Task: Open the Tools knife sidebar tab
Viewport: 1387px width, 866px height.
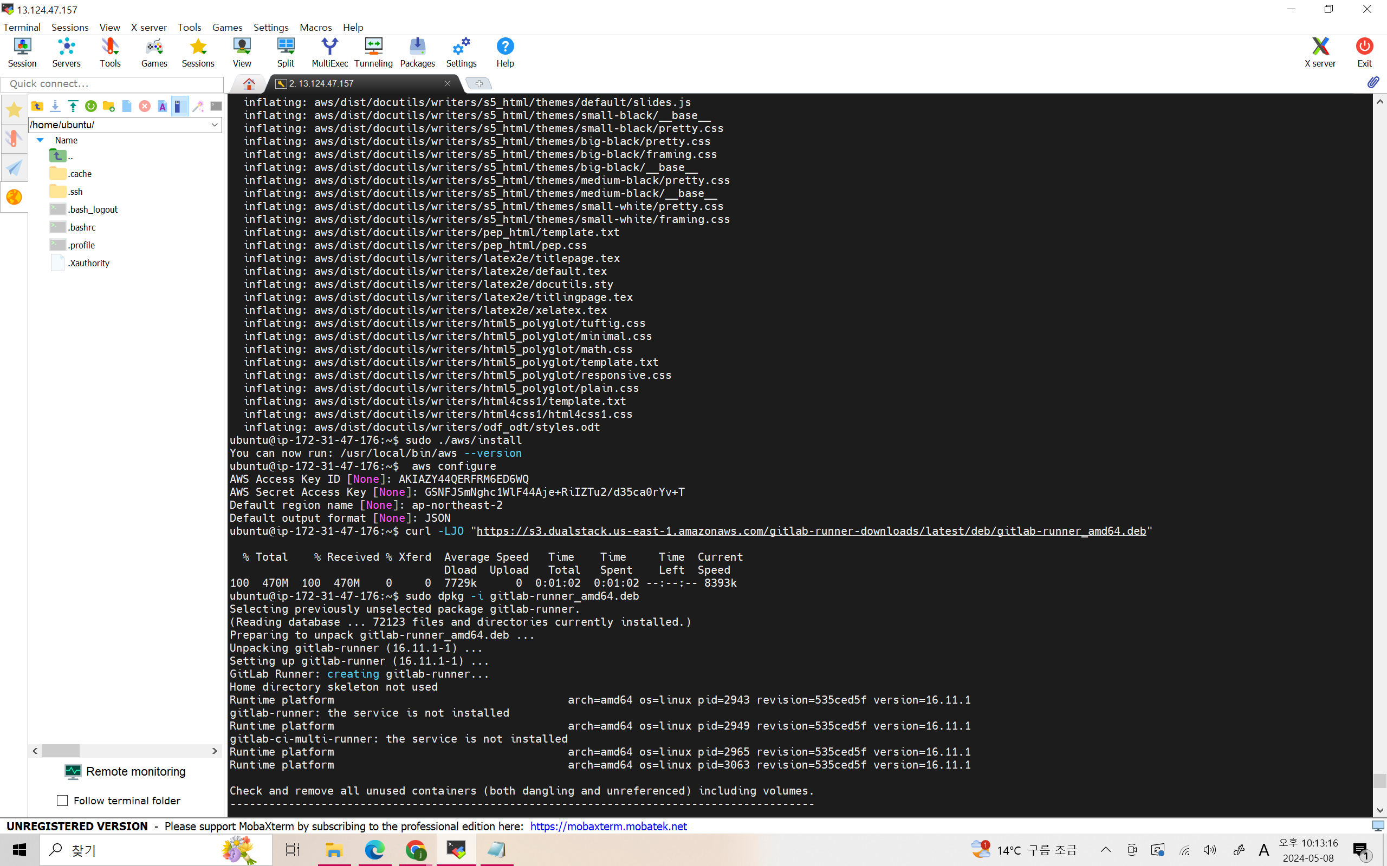Action: tap(14, 139)
